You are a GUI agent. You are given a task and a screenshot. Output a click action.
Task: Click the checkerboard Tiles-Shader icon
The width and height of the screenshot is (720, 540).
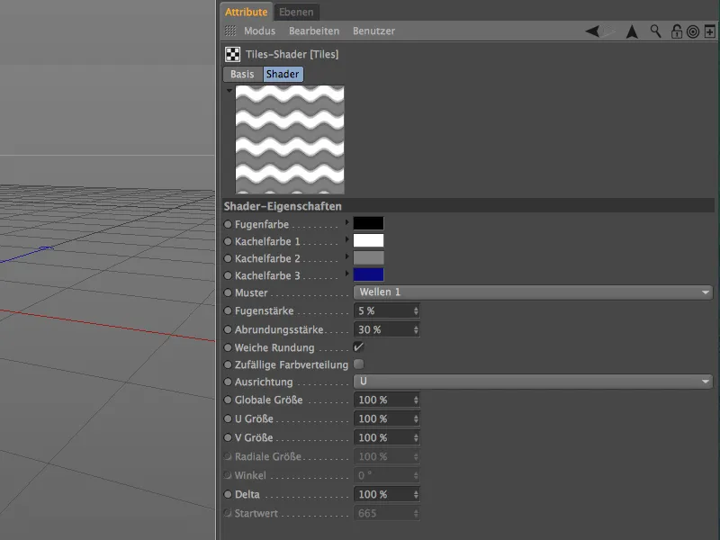pos(232,54)
